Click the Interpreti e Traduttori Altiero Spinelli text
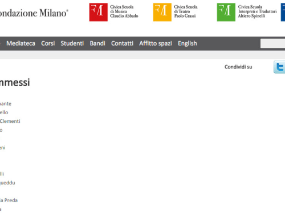 257,11
